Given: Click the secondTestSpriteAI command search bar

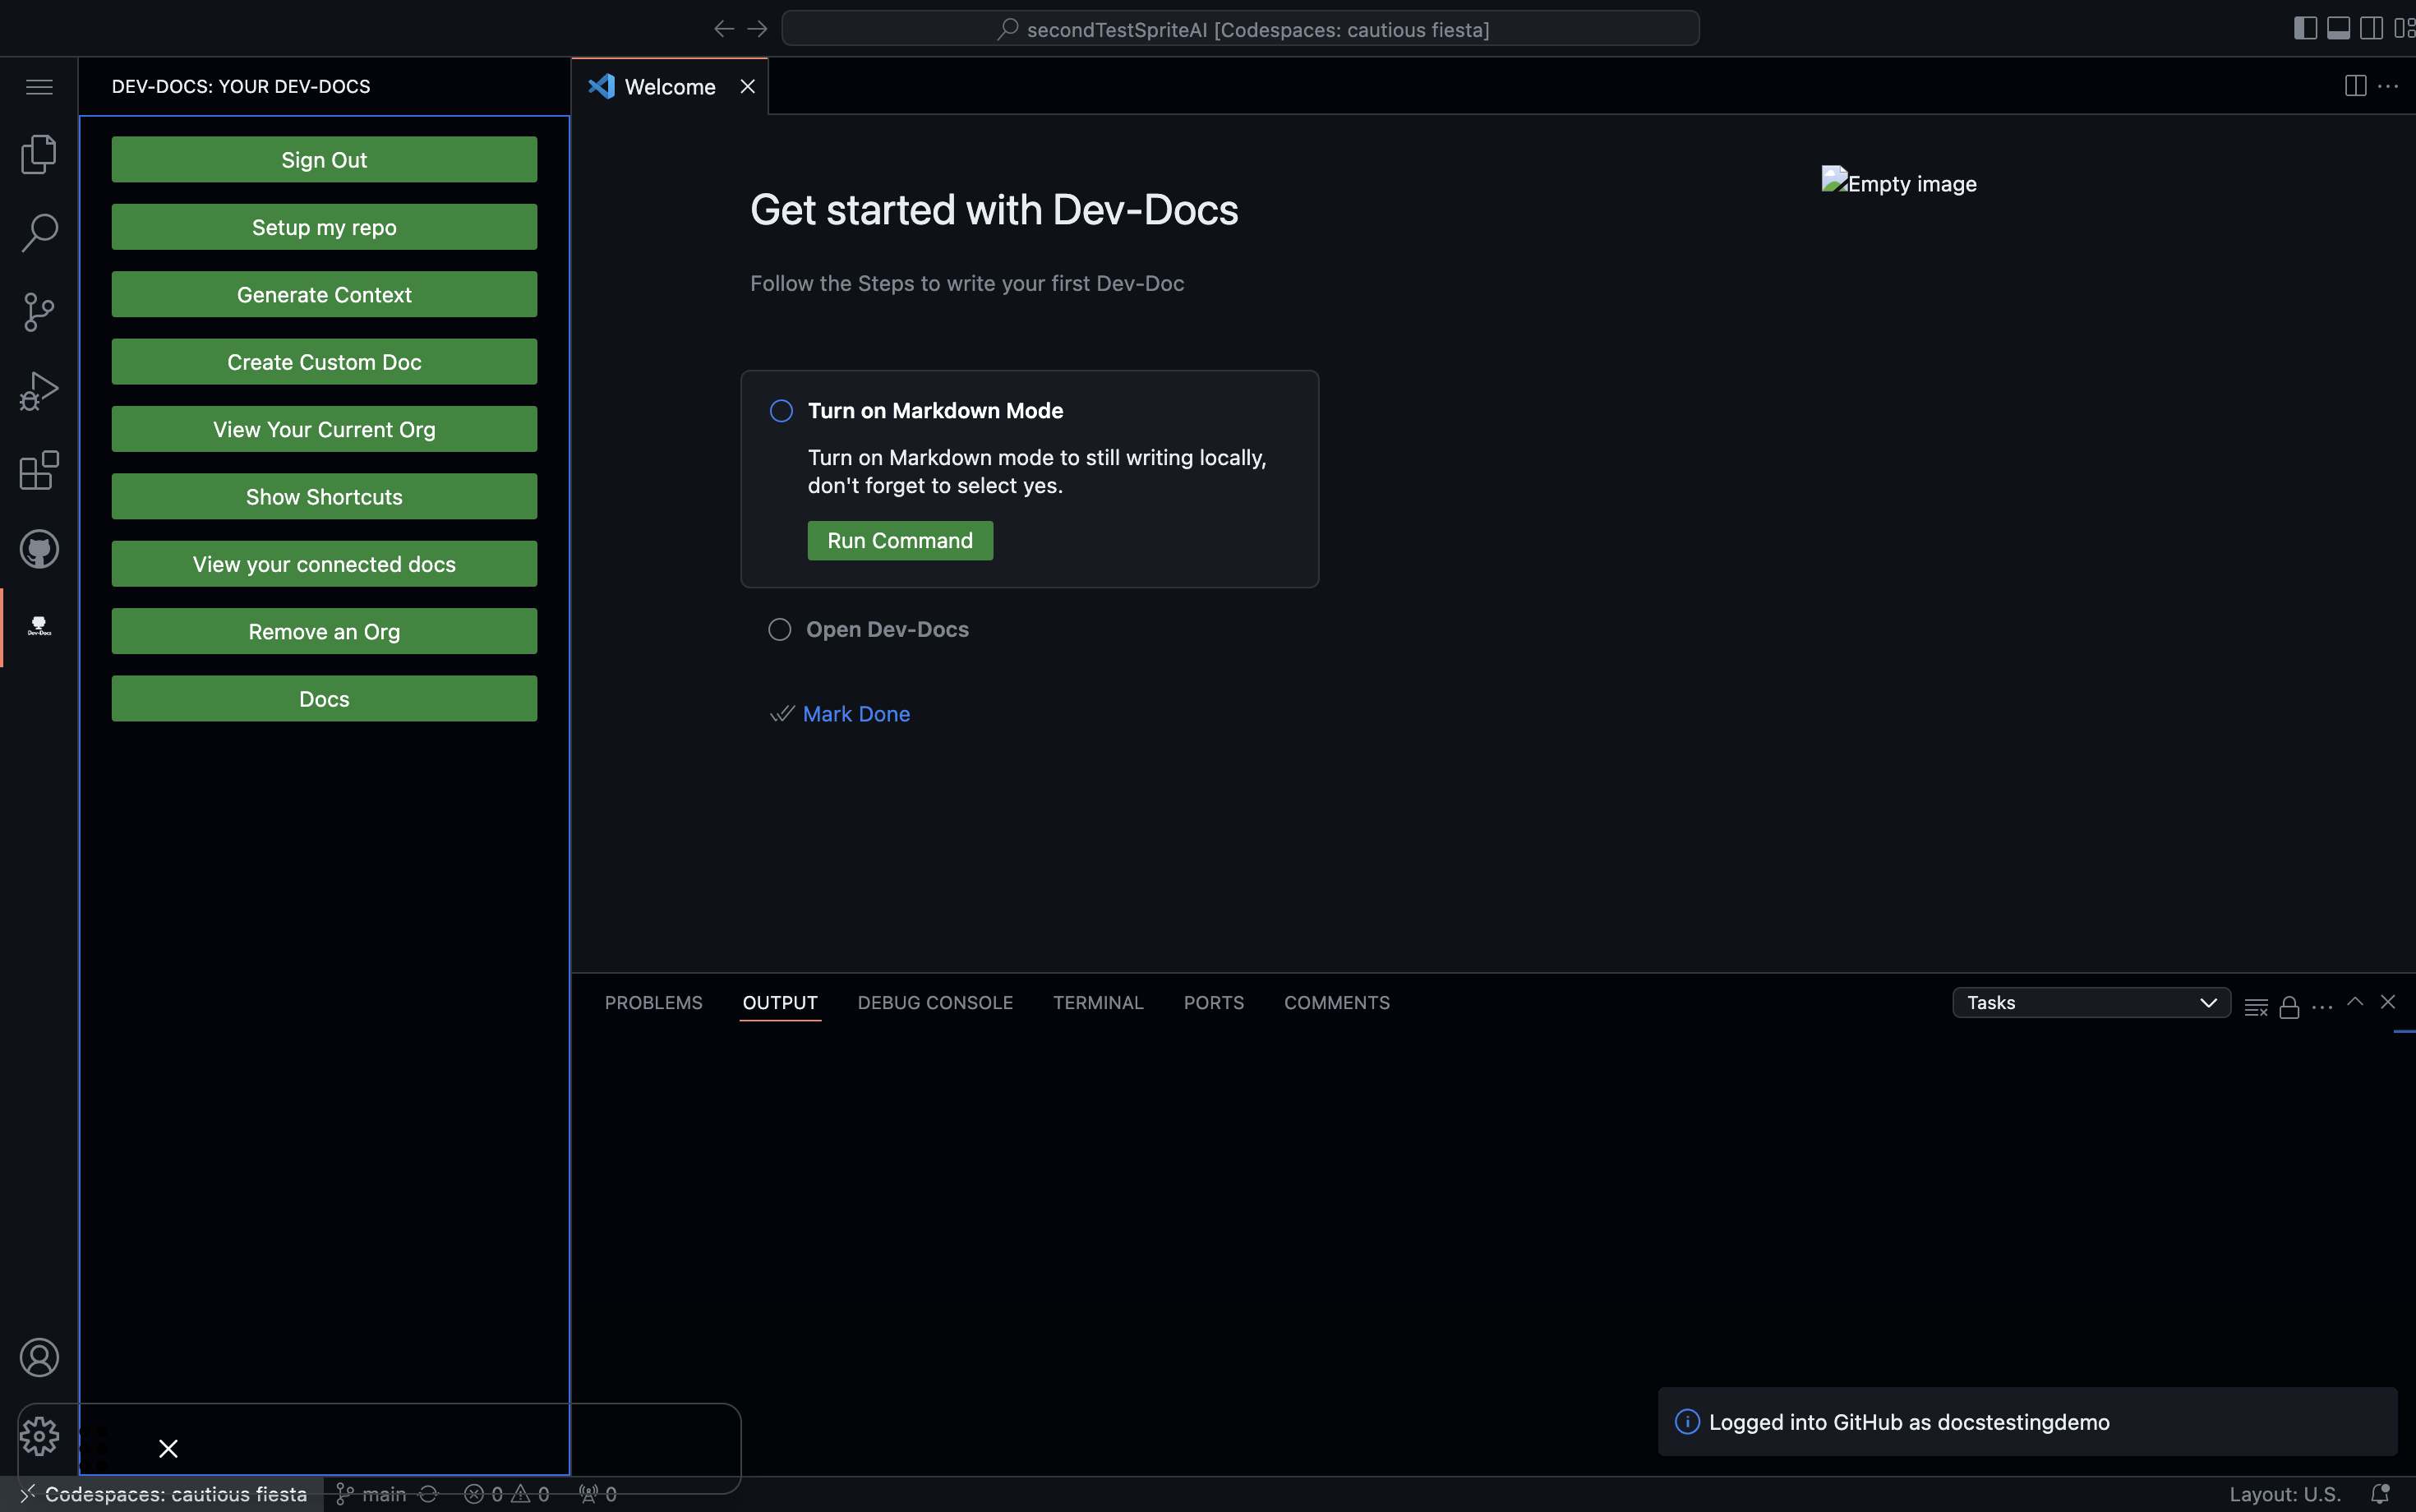Looking at the screenshot, I should click(1240, 28).
